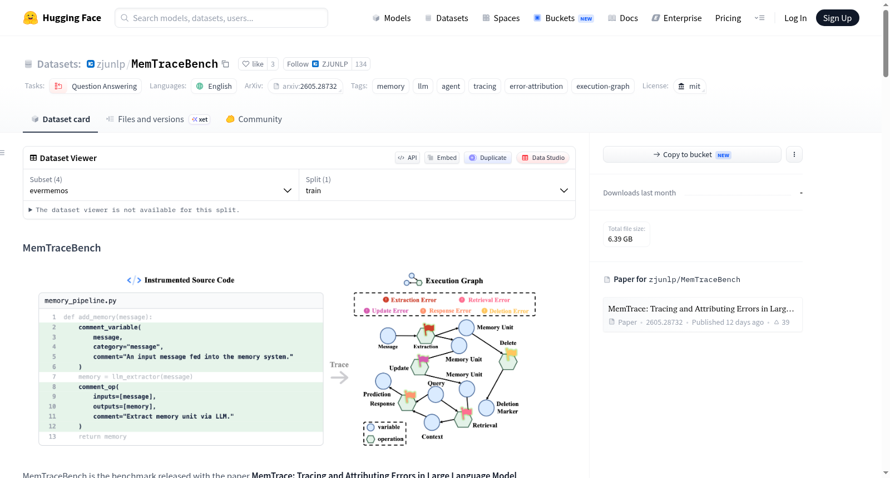Click the like count 3
The image size is (890, 478).
click(273, 64)
